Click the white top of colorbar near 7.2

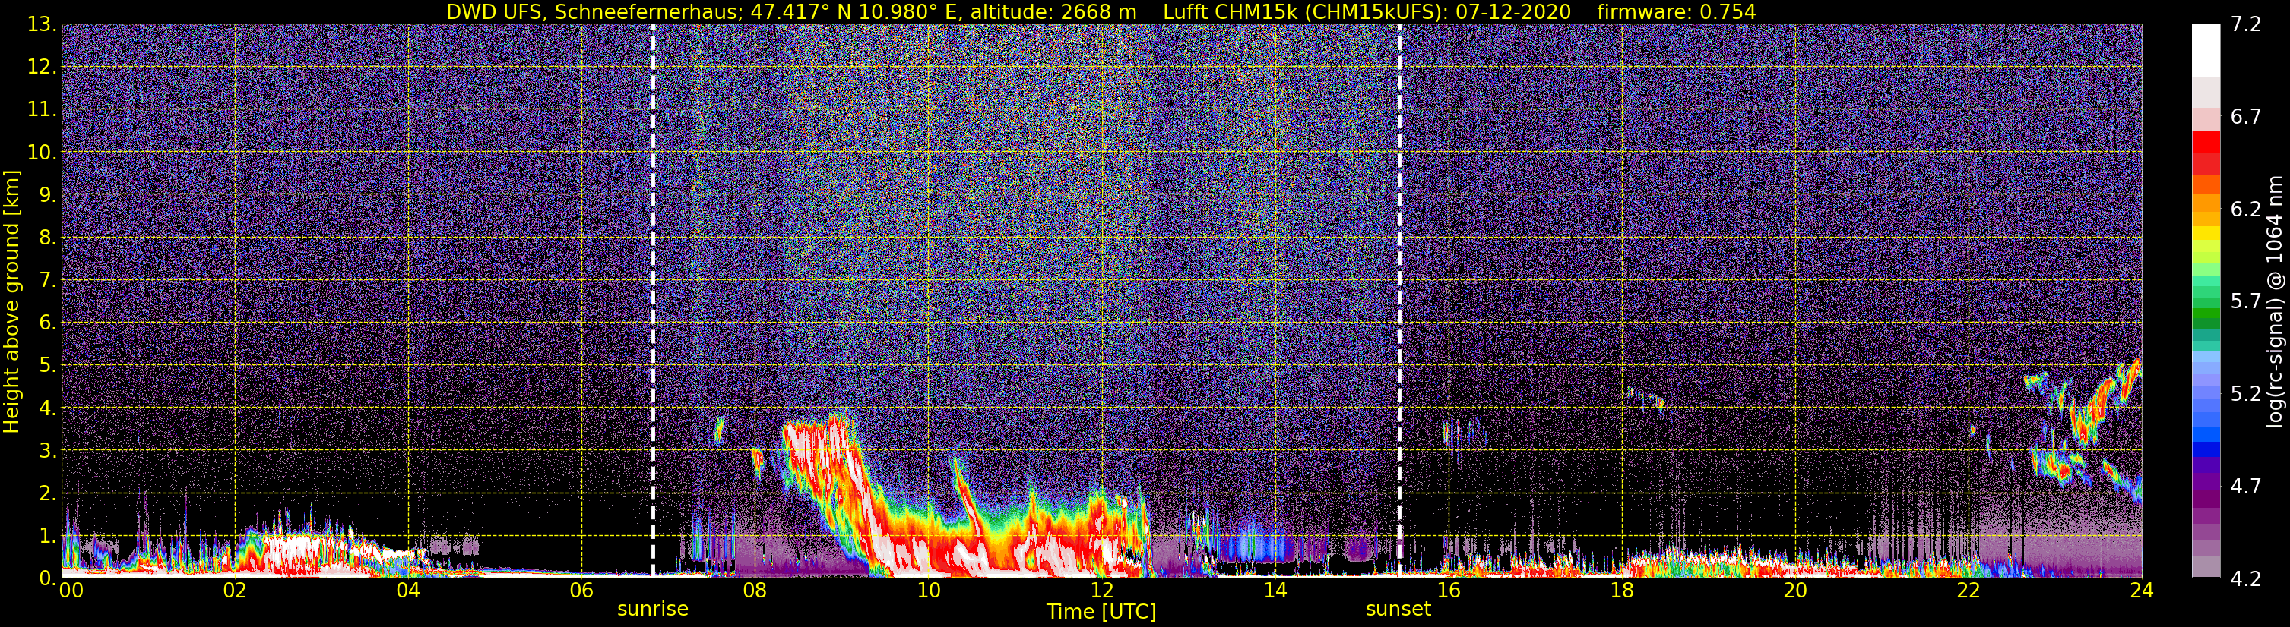2205,50
